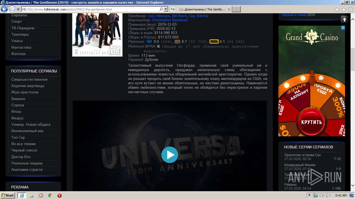Image resolution: width=355 pixels, height=199 pixels.
Task: Open the Черный список series
Action: tap(33, 150)
